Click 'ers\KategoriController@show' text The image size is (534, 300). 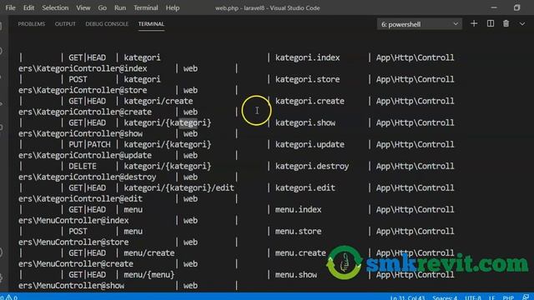coord(80,133)
